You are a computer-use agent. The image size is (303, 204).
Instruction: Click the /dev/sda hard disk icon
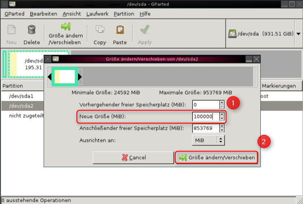pos(232,34)
